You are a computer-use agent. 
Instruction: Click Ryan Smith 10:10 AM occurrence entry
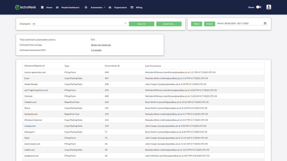pyautogui.click(x=177, y=102)
